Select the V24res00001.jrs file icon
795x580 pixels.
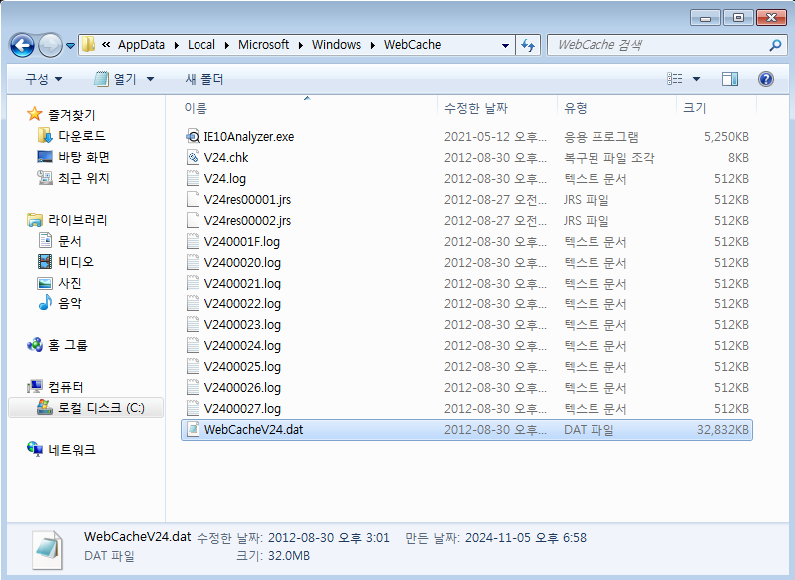click(193, 199)
